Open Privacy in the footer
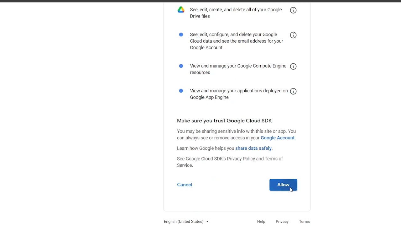This screenshot has height=226, width=401. pyautogui.click(x=282, y=222)
